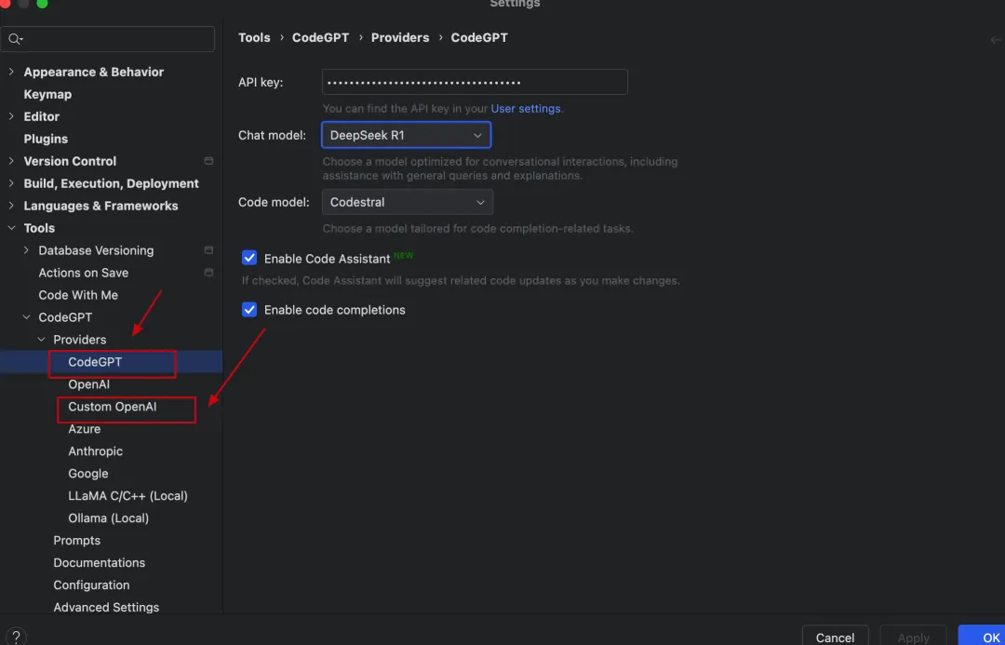Click Tools in the breadcrumb path
The image size is (1005, 645).
(254, 38)
